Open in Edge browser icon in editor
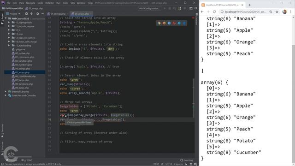The image size is (295, 166). pyautogui.click(x=184, y=23)
